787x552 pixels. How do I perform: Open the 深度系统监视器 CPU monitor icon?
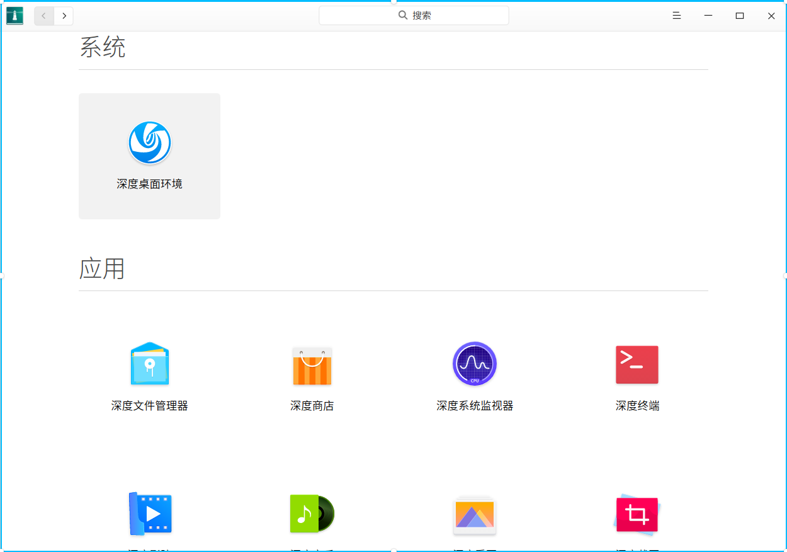point(475,364)
